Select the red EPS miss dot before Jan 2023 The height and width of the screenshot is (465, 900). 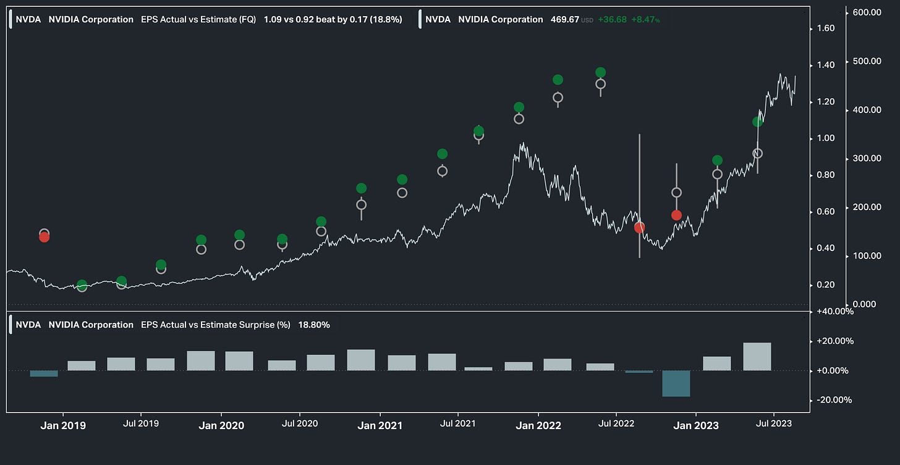676,215
